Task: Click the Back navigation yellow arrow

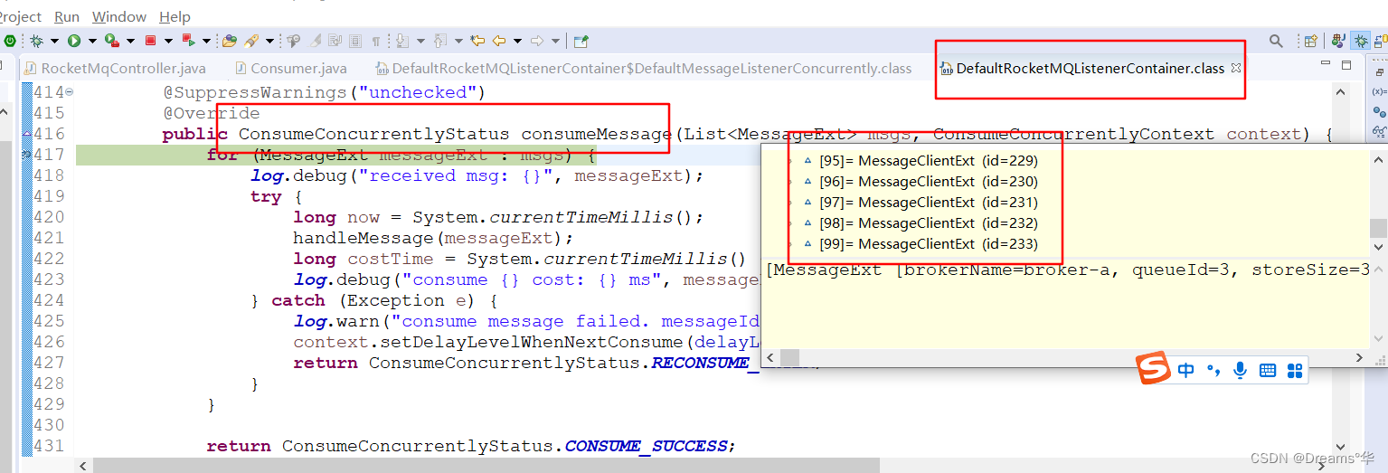Action: pyautogui.click(x=498, y=41)
